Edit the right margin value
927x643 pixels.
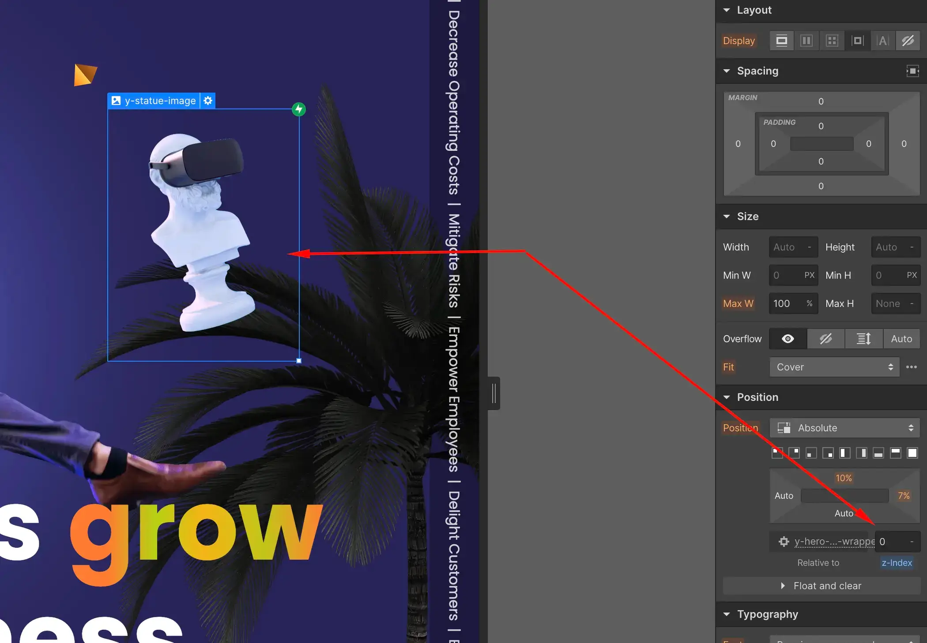904,144
